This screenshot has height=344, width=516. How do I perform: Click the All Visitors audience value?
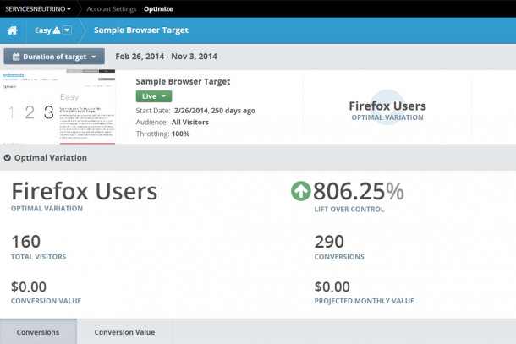tap(190, 123)
